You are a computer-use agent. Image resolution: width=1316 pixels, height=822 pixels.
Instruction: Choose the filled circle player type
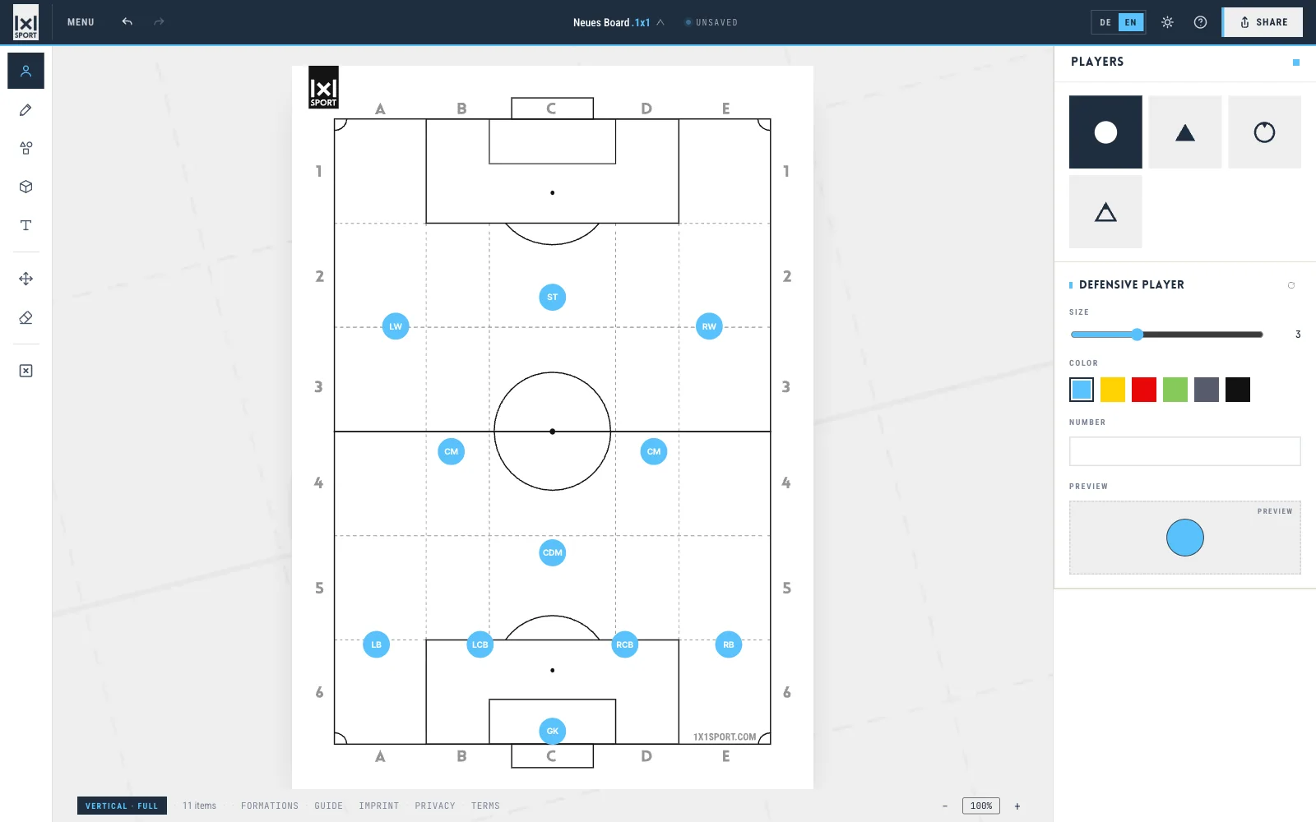pos(1105,132)
